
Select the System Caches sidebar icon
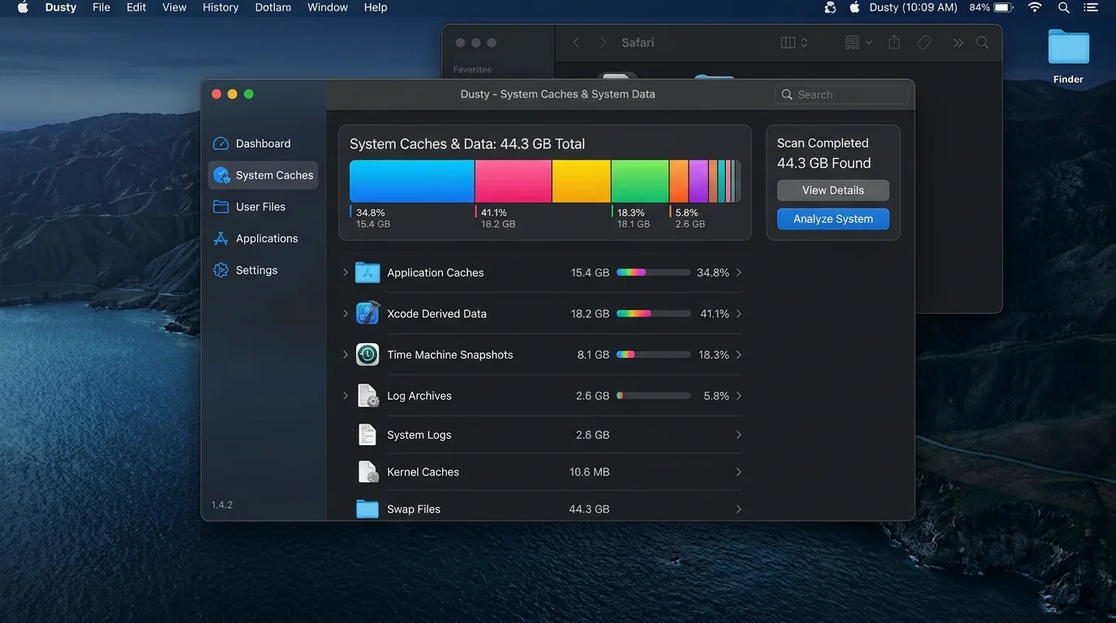coord(221,175)
